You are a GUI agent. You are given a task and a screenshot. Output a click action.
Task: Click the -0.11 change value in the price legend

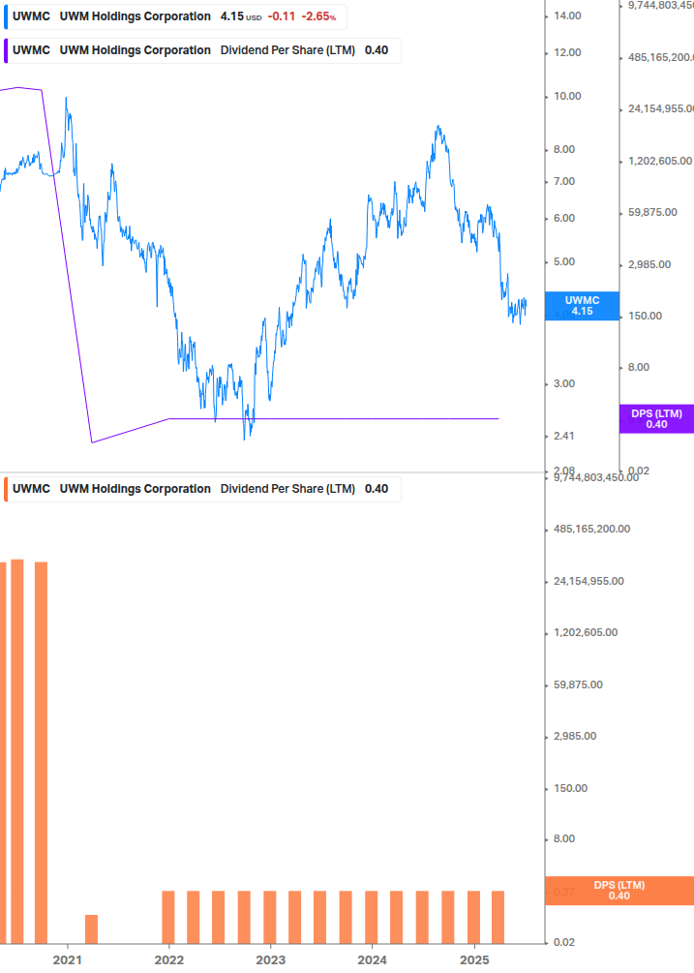tap(282, 16)
